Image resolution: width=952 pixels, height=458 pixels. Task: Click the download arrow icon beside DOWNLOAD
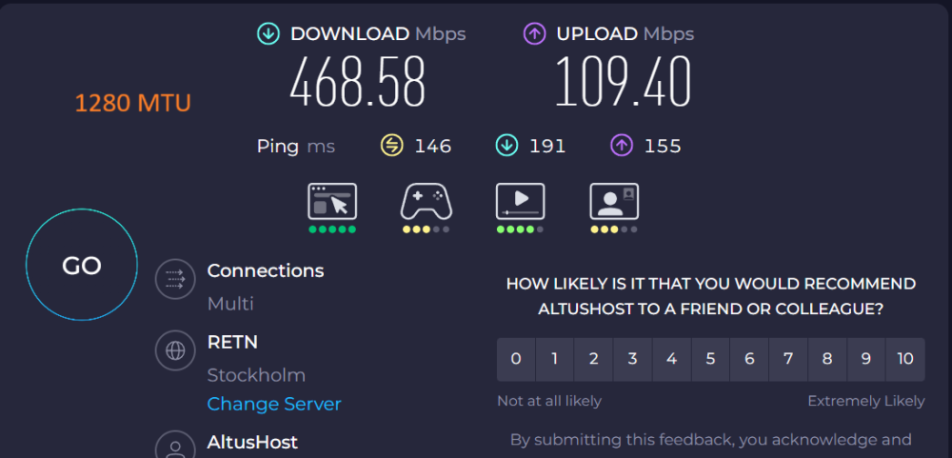pos(268,34)
